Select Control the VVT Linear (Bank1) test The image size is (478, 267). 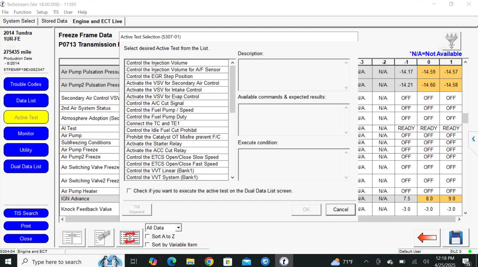point(176,171)
